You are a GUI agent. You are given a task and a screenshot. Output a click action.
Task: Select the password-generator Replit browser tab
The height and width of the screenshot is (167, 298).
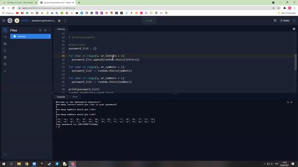57,3
